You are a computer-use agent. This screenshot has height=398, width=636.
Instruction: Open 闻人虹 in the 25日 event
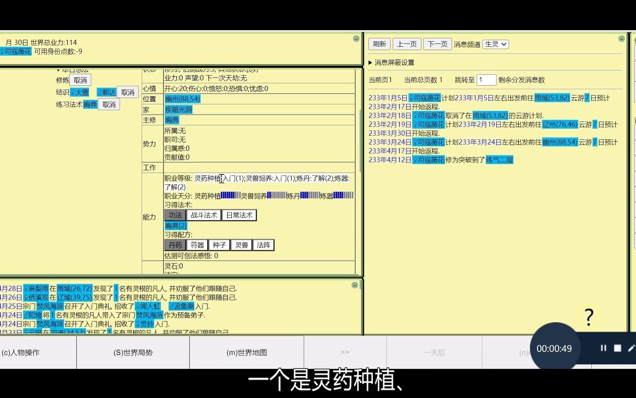(x=148, y=306)
